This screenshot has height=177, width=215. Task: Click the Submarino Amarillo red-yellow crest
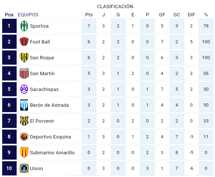tap(24, 152)
